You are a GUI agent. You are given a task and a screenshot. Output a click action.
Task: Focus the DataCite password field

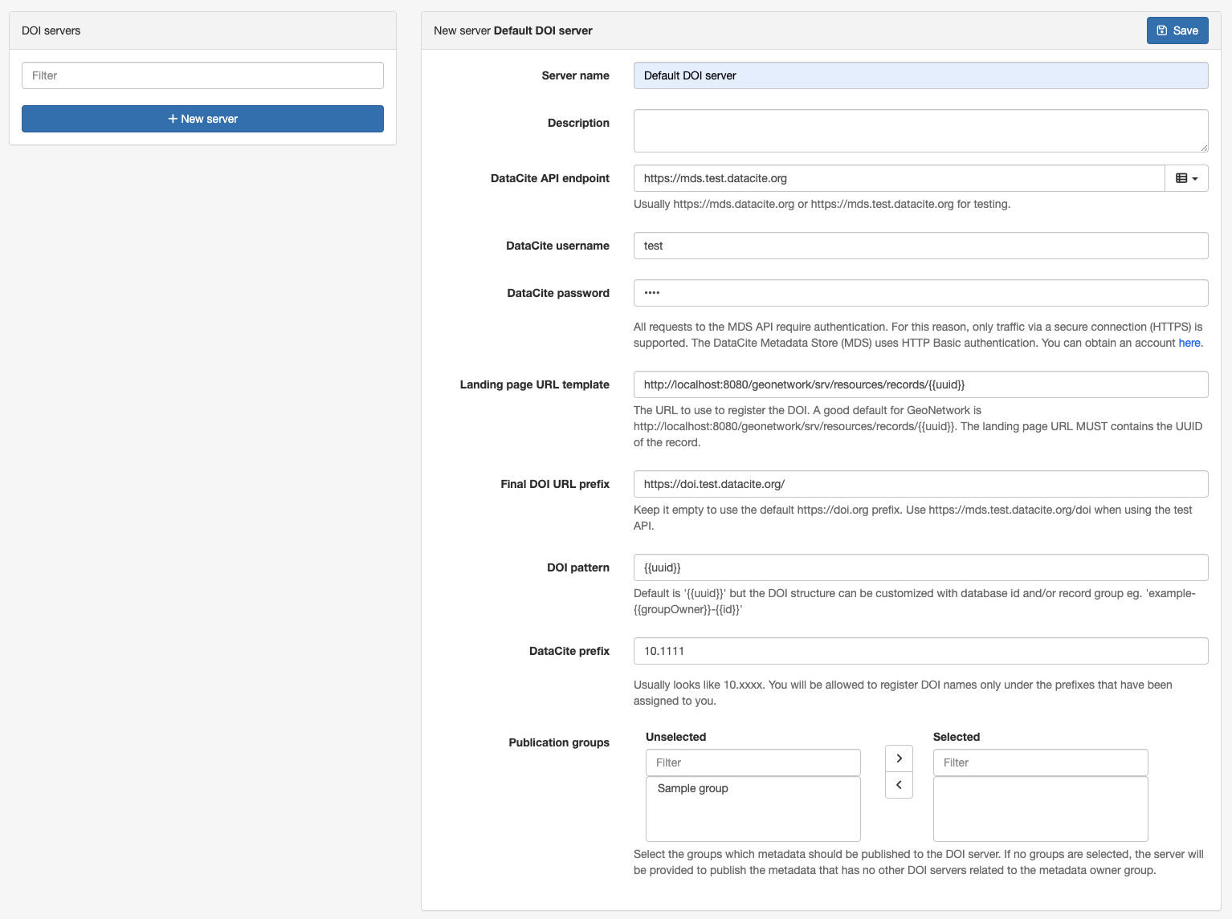click(x=920, y=293)
